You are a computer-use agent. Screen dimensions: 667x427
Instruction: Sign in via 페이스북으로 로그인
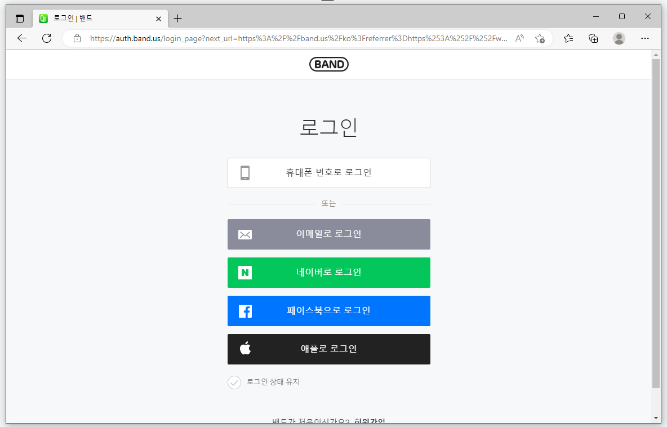coord(329,311)
